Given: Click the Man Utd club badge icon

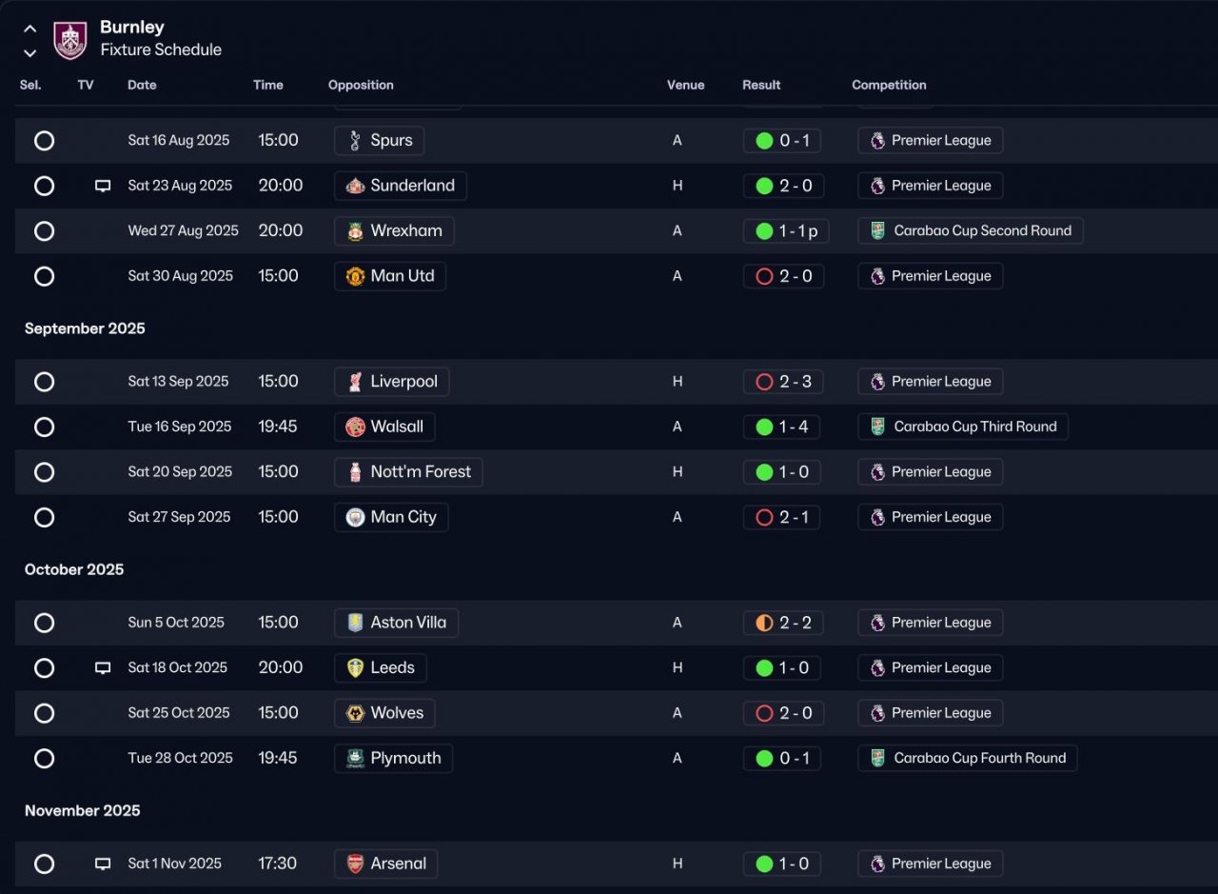Looking at the screenshot, I should click(355, 276).
